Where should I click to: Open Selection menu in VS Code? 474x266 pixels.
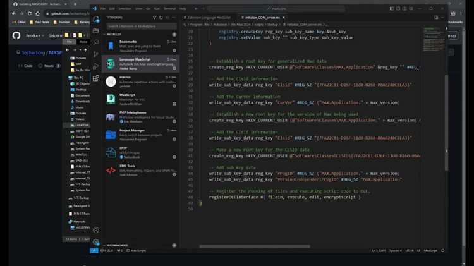click(125, 9)
